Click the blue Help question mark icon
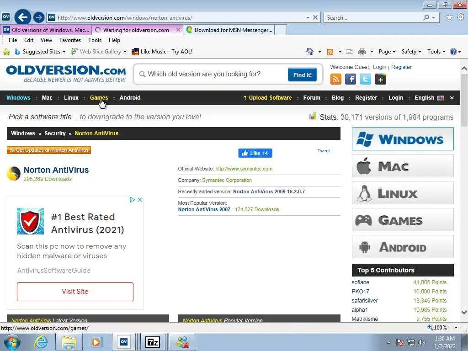Image resolution: width=468 pixels, height=351 pixels. 453,52
